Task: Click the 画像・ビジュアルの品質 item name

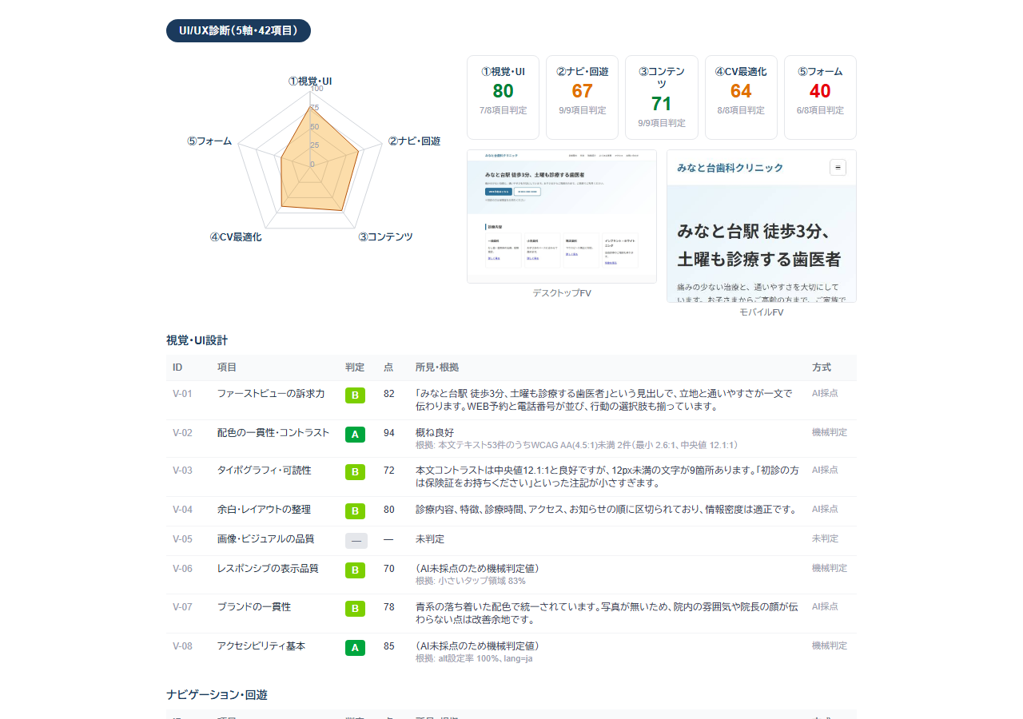Action: click(265, 538)
